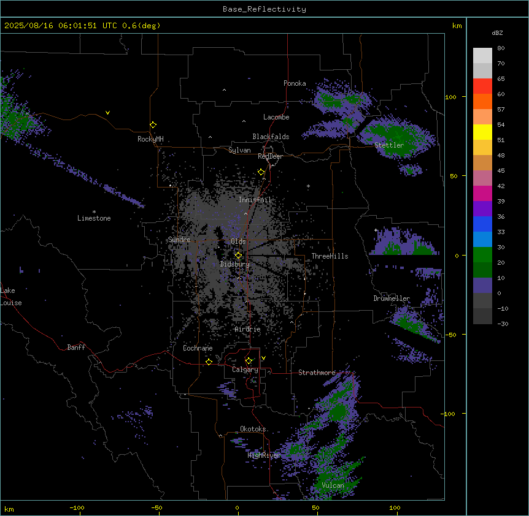Click the red 65 dBZ legend color
Image resolution: width=529 pixels, height=516 pixels.
click(482, 86)
